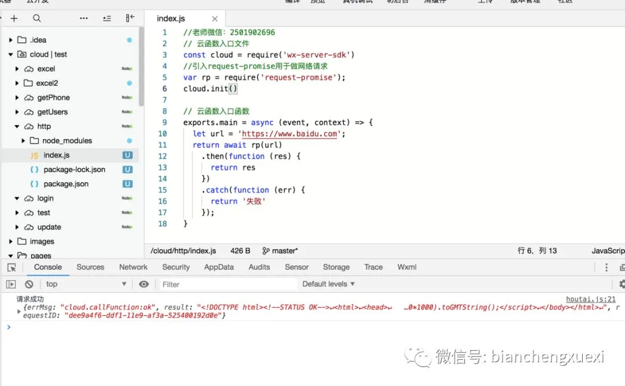Screen dimensions: 625x386
Task: Open the Storage tab
Action: pos(336,267)
